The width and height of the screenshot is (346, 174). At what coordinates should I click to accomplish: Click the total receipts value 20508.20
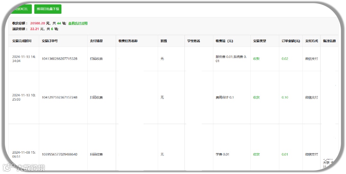coord(37,23)
